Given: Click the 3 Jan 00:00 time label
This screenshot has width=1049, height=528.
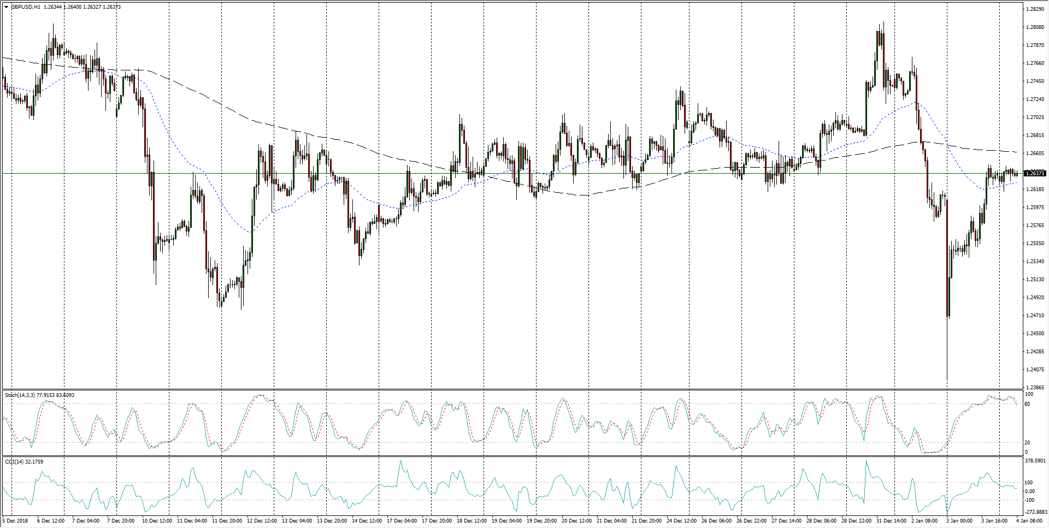Looking at the screenshot, I should coord(959,520).
